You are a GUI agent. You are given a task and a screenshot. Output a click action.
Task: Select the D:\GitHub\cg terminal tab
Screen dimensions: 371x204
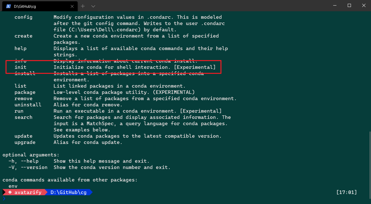[x=38, y=6]
